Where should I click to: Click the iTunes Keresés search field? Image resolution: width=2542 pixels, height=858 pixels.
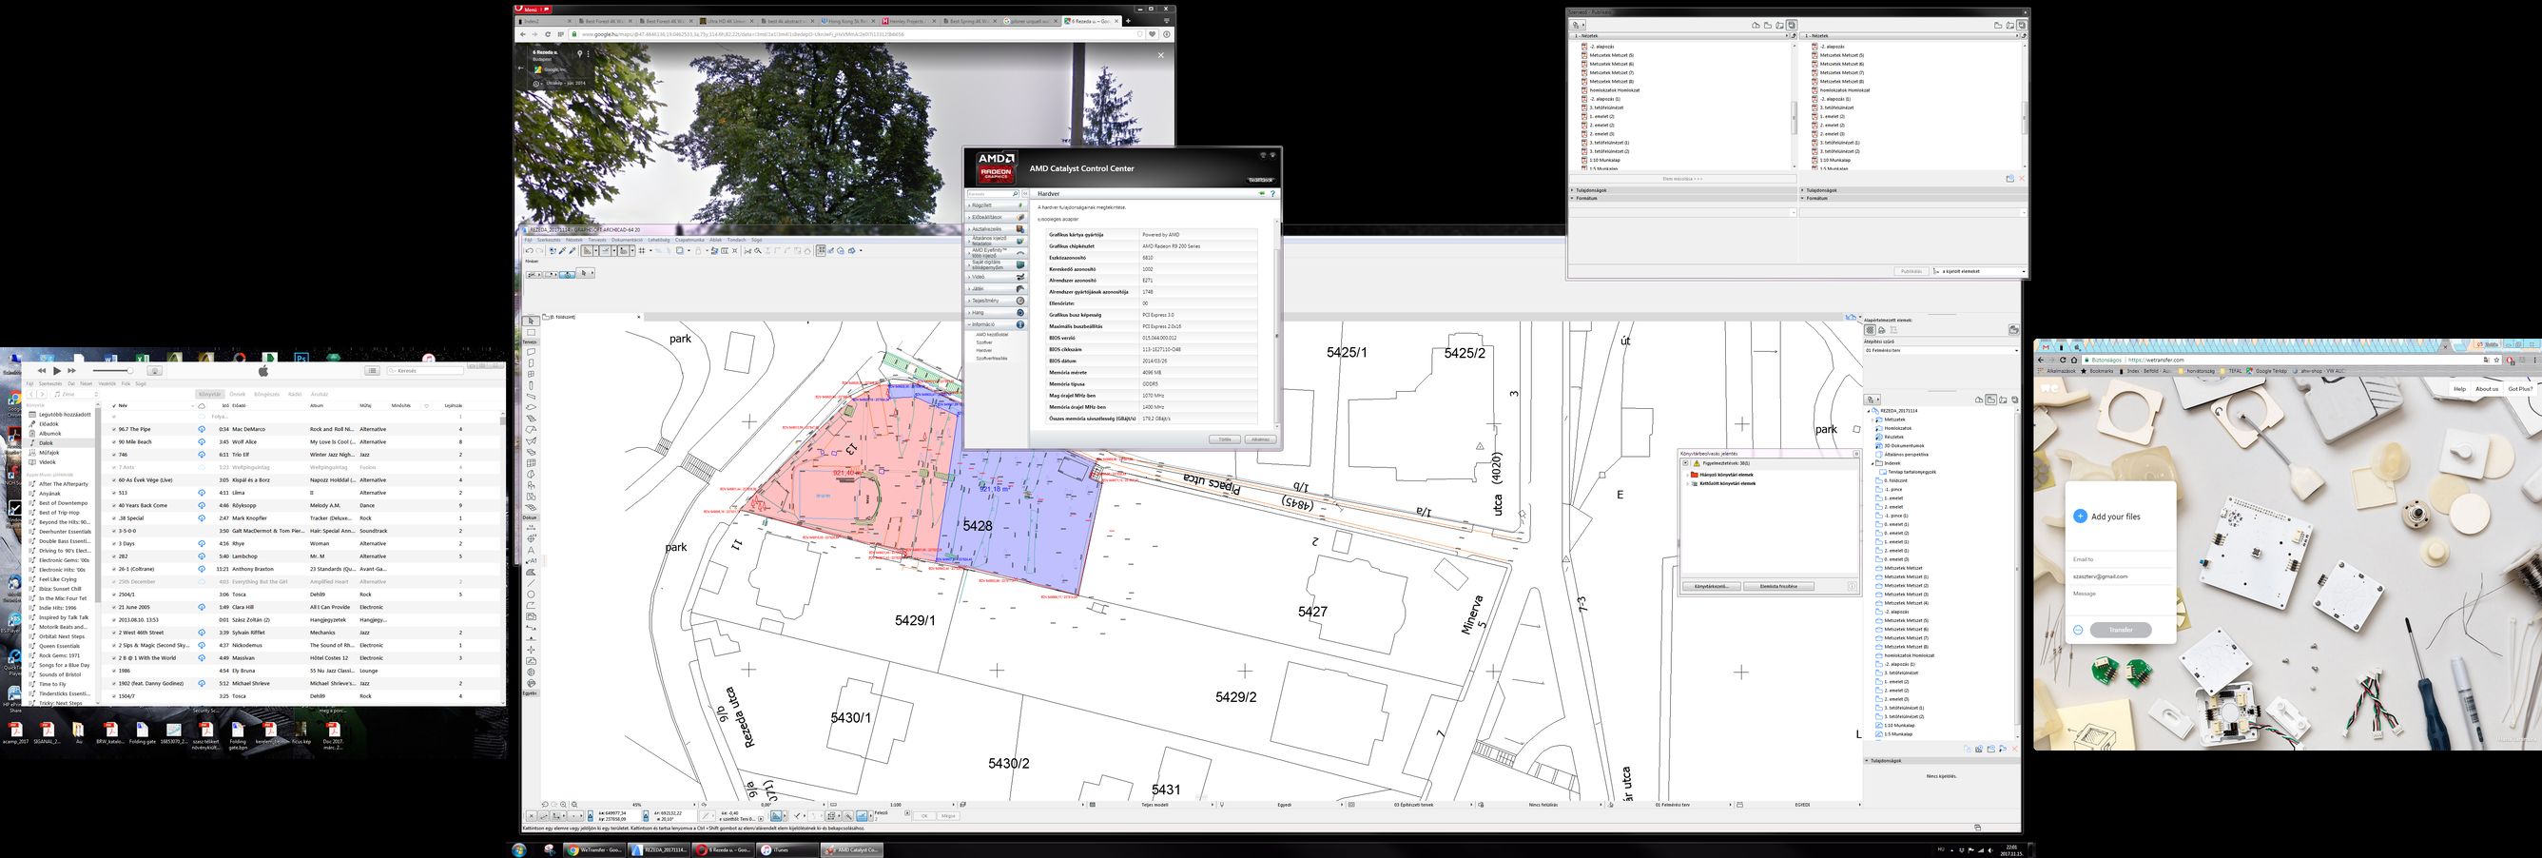(x=425, y=371)
